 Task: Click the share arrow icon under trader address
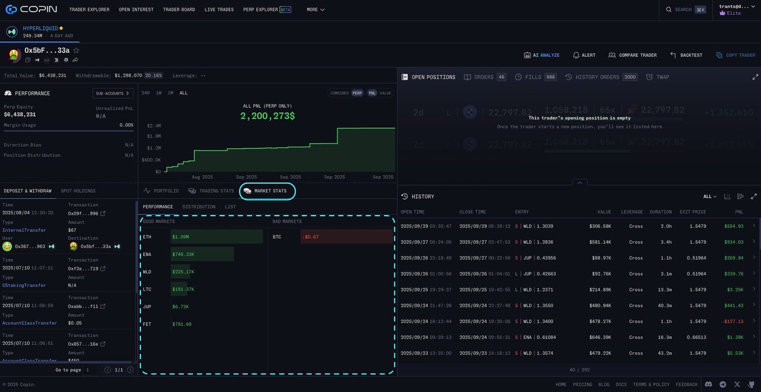point(75,60)
